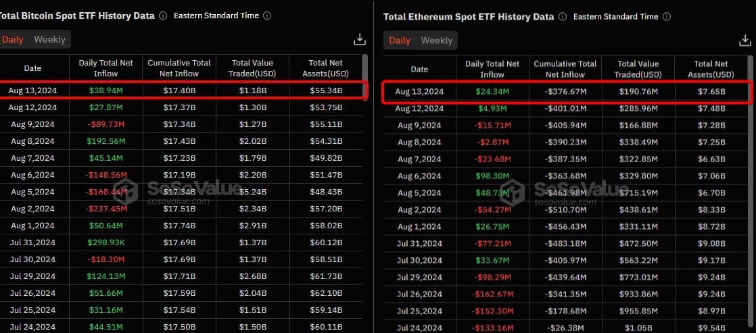
Task: Click Bitcoin table Date column header
Action: [32, 68]
